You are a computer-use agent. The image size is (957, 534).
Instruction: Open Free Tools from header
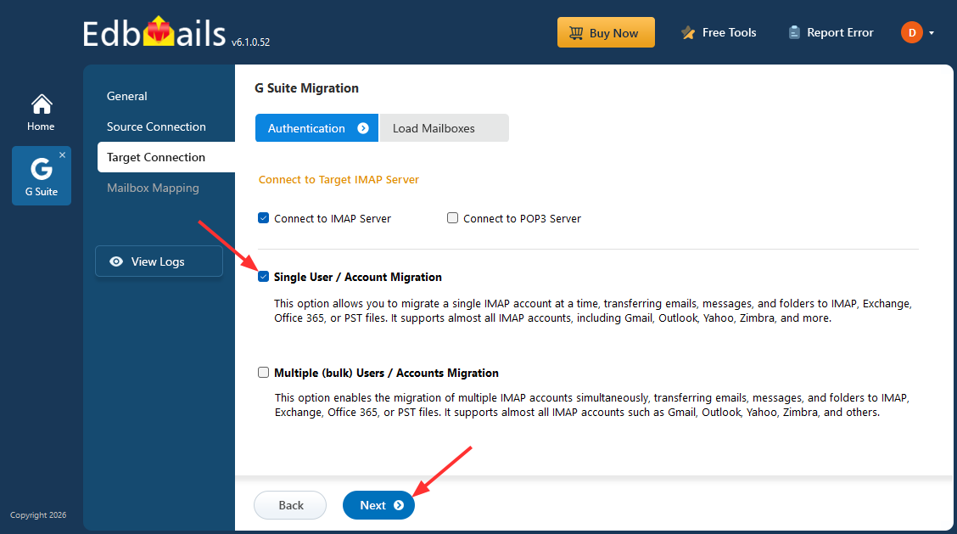click(x=718, y=32)
